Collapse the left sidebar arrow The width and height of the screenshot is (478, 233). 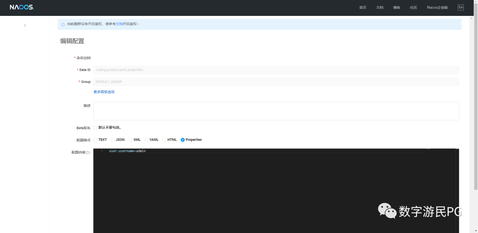(x=25, y=26)
